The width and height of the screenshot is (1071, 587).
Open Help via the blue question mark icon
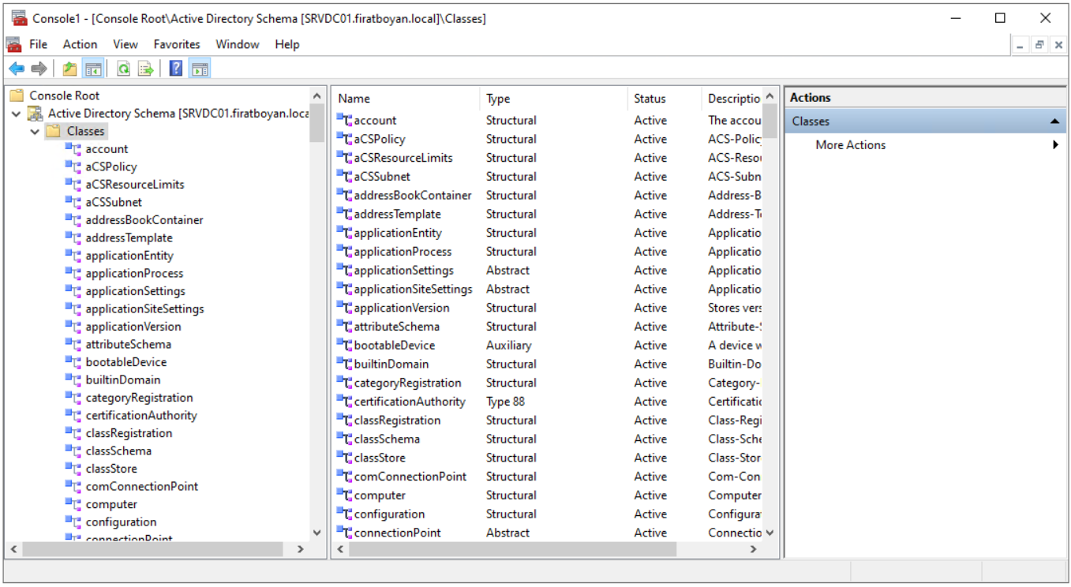[176, 69]
